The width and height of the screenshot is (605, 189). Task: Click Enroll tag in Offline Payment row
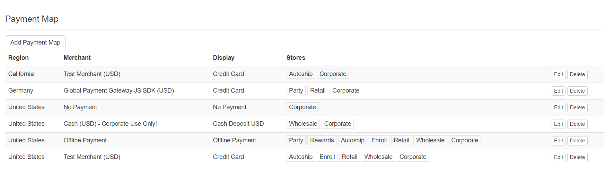tap(379, 140)
